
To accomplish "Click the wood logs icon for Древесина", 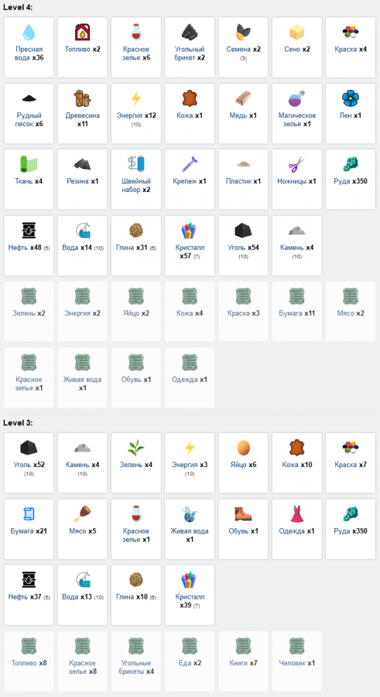I will pos(83,98).
